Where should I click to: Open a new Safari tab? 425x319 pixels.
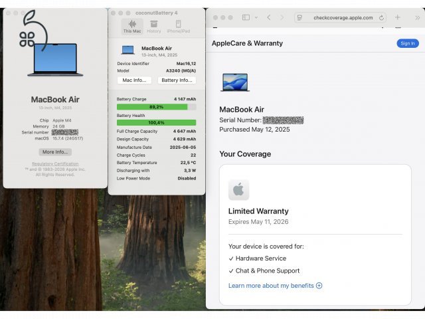pos(397,17)
